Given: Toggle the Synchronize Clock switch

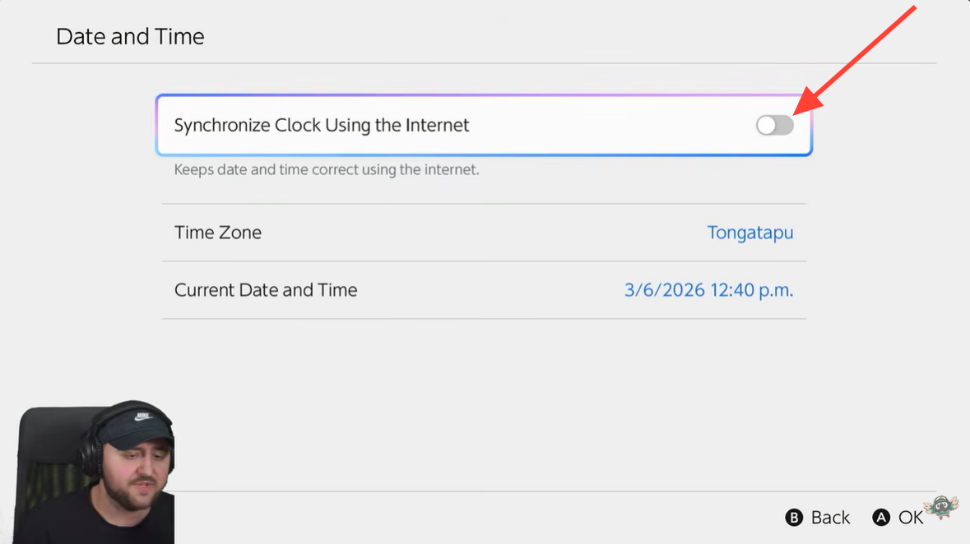Looking at the screenshot, I should [775, 125].
